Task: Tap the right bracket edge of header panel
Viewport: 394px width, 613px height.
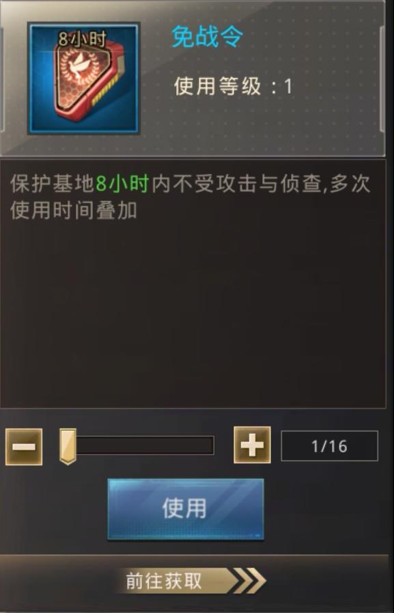Action: tap(382, 78)
